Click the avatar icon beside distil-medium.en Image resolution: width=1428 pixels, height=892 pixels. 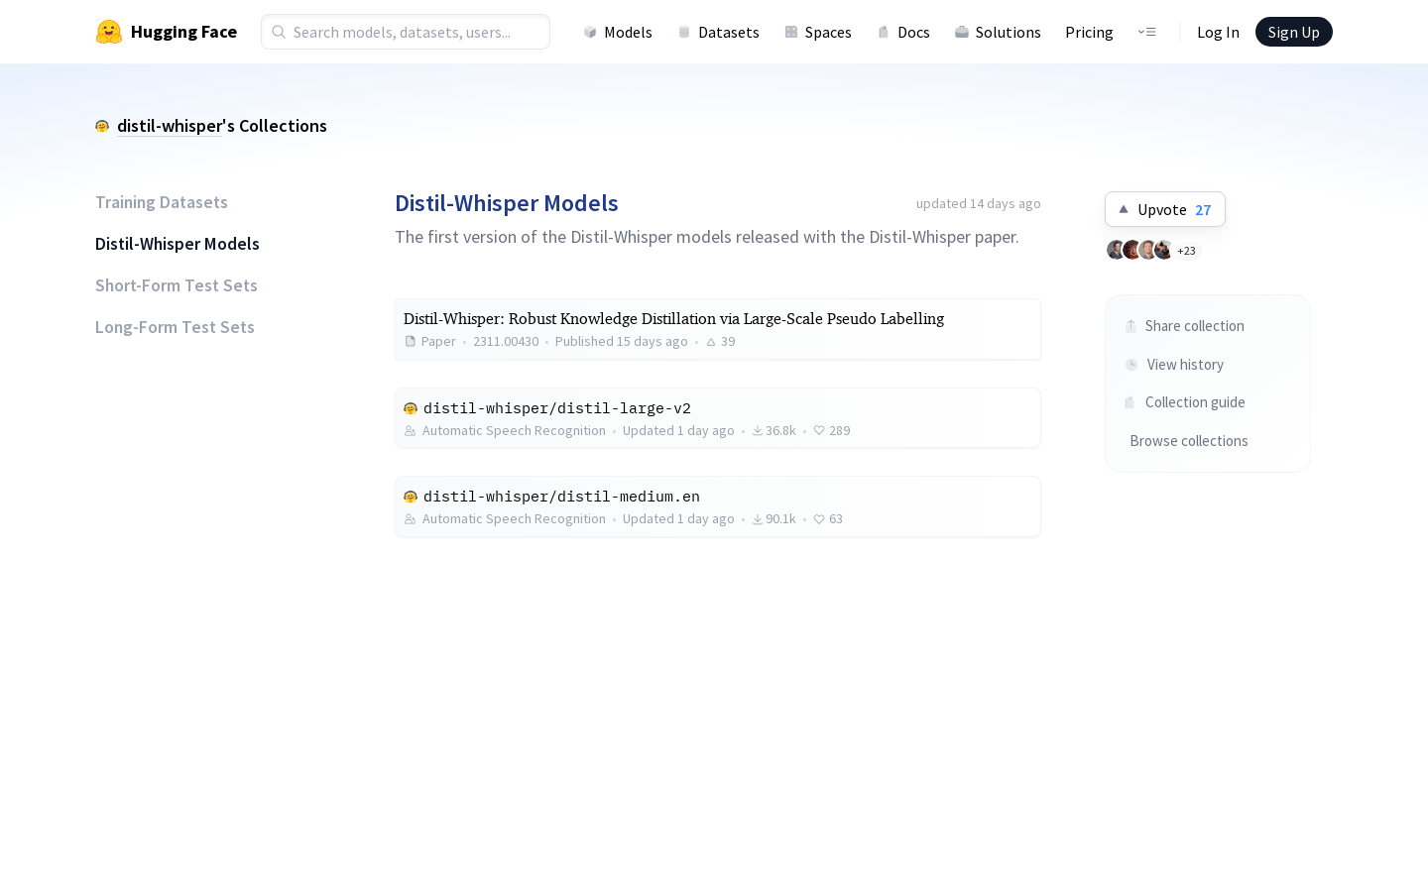click(x=411, y=497)
